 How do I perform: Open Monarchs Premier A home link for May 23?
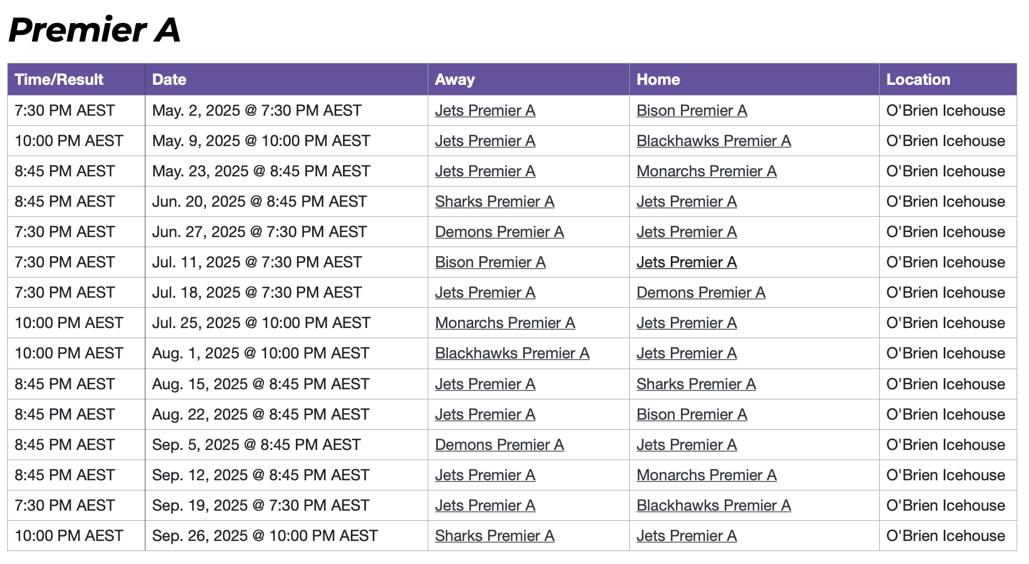tap(706, 171)
